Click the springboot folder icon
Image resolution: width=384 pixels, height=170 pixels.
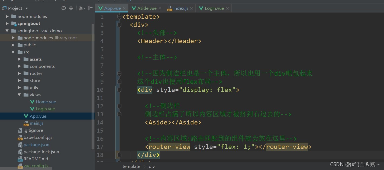tap(14, 24)
